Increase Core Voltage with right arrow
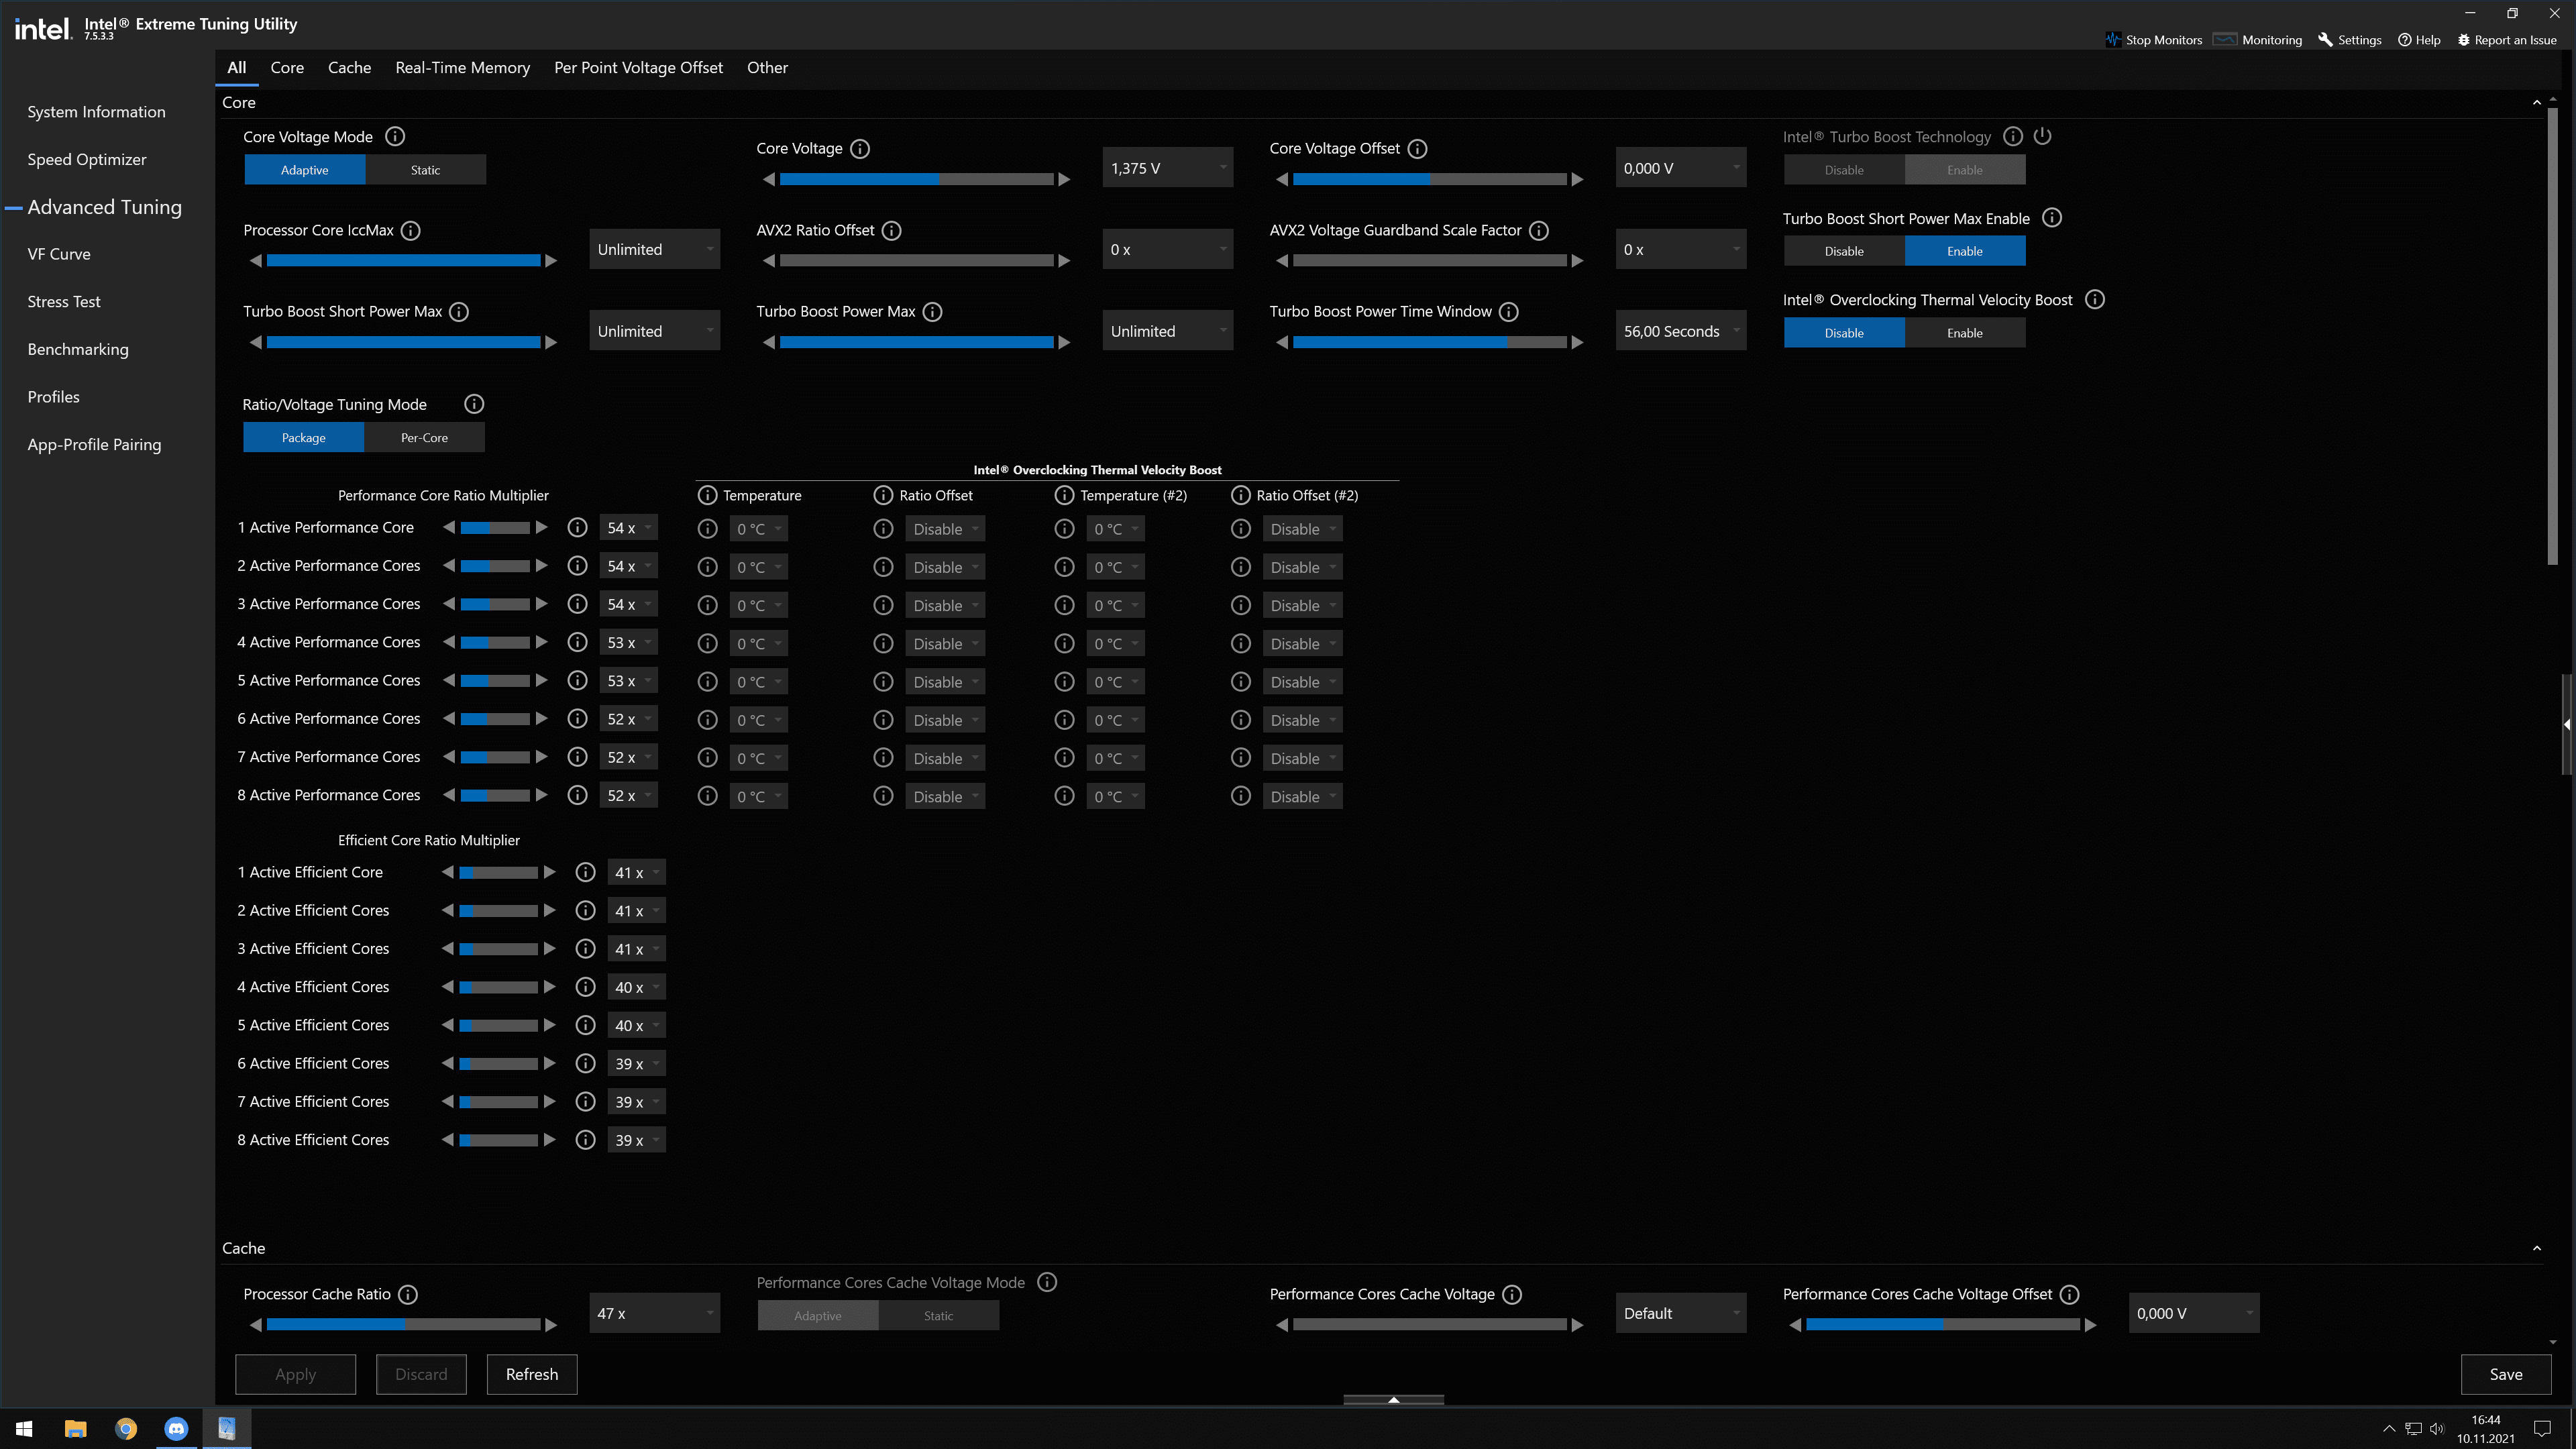This screenshot has width=2576, height=1449. 1064,179
